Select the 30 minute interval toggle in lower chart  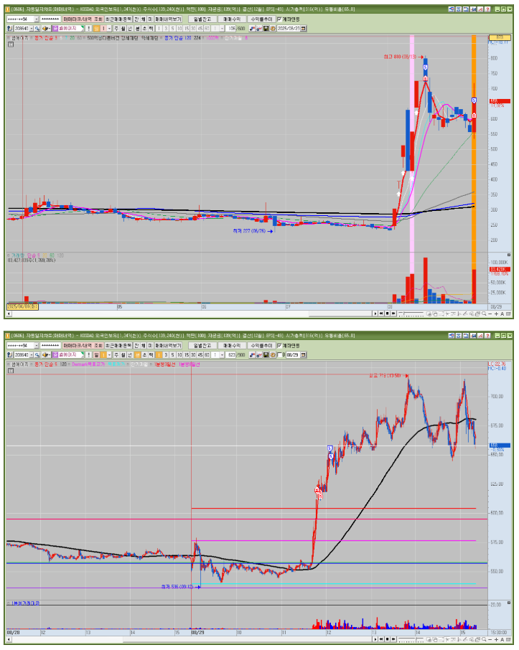pos(193,355)
